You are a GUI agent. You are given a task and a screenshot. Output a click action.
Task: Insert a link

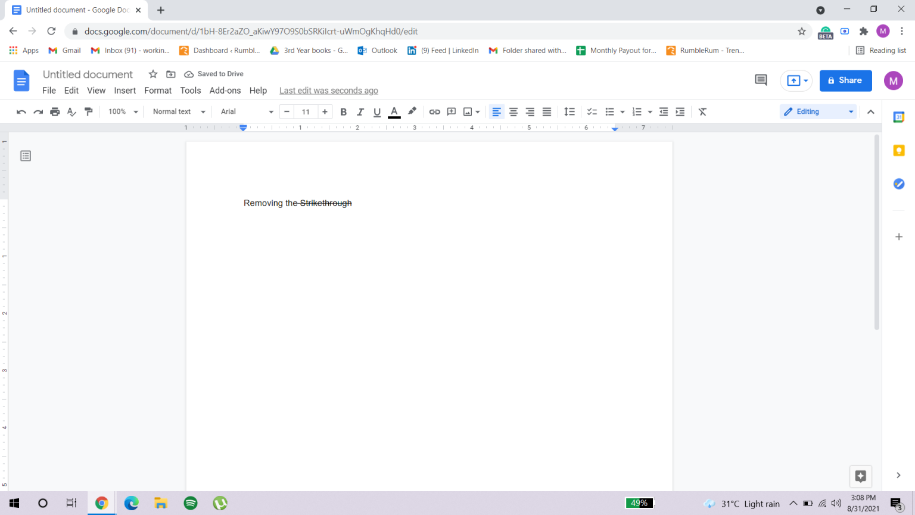coord(434,111)
